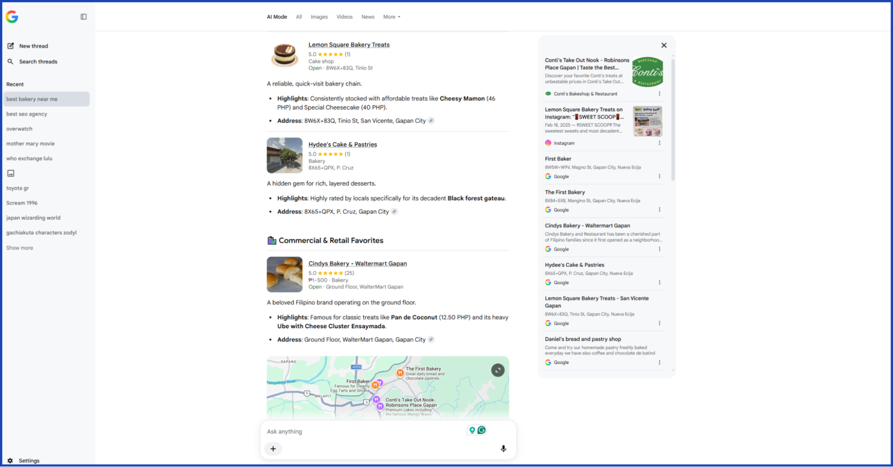Click source link icon after P. Cruz address
Viewport: 893px width, 467px height.
click(394, 211)
